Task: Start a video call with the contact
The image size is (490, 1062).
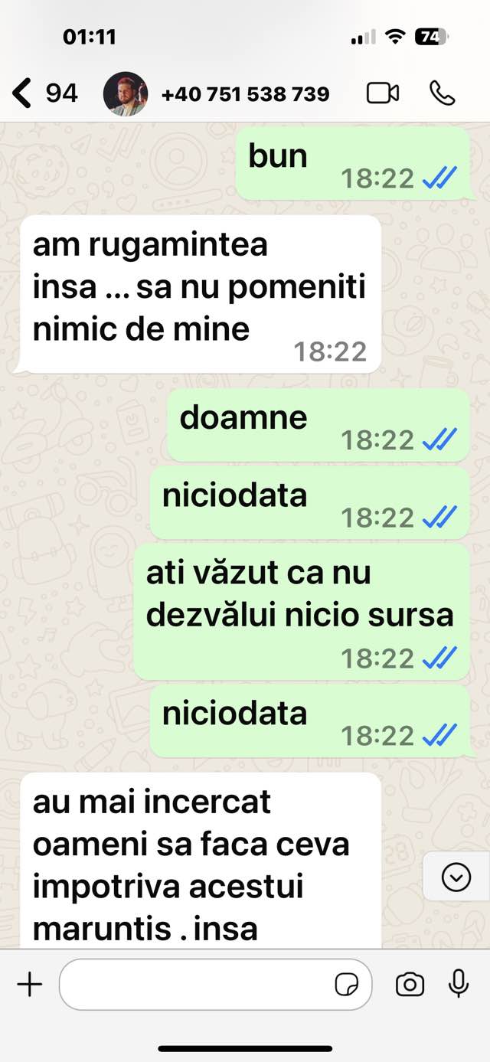Action: [383, 93]
